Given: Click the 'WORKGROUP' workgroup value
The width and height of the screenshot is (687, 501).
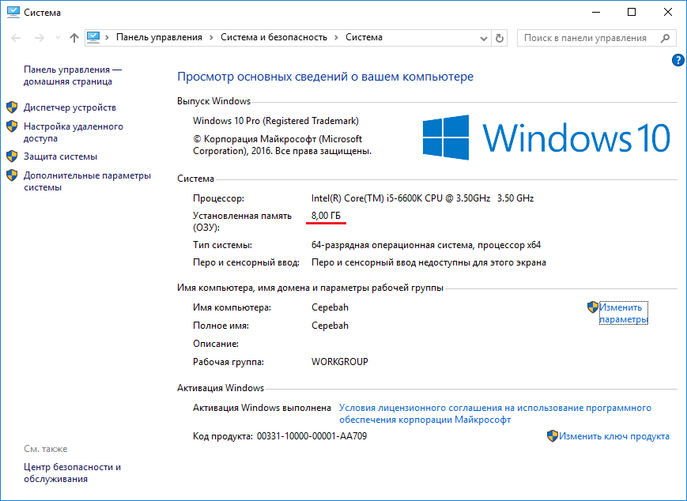Looking at the screenshot, I should [x=340, y=362].
